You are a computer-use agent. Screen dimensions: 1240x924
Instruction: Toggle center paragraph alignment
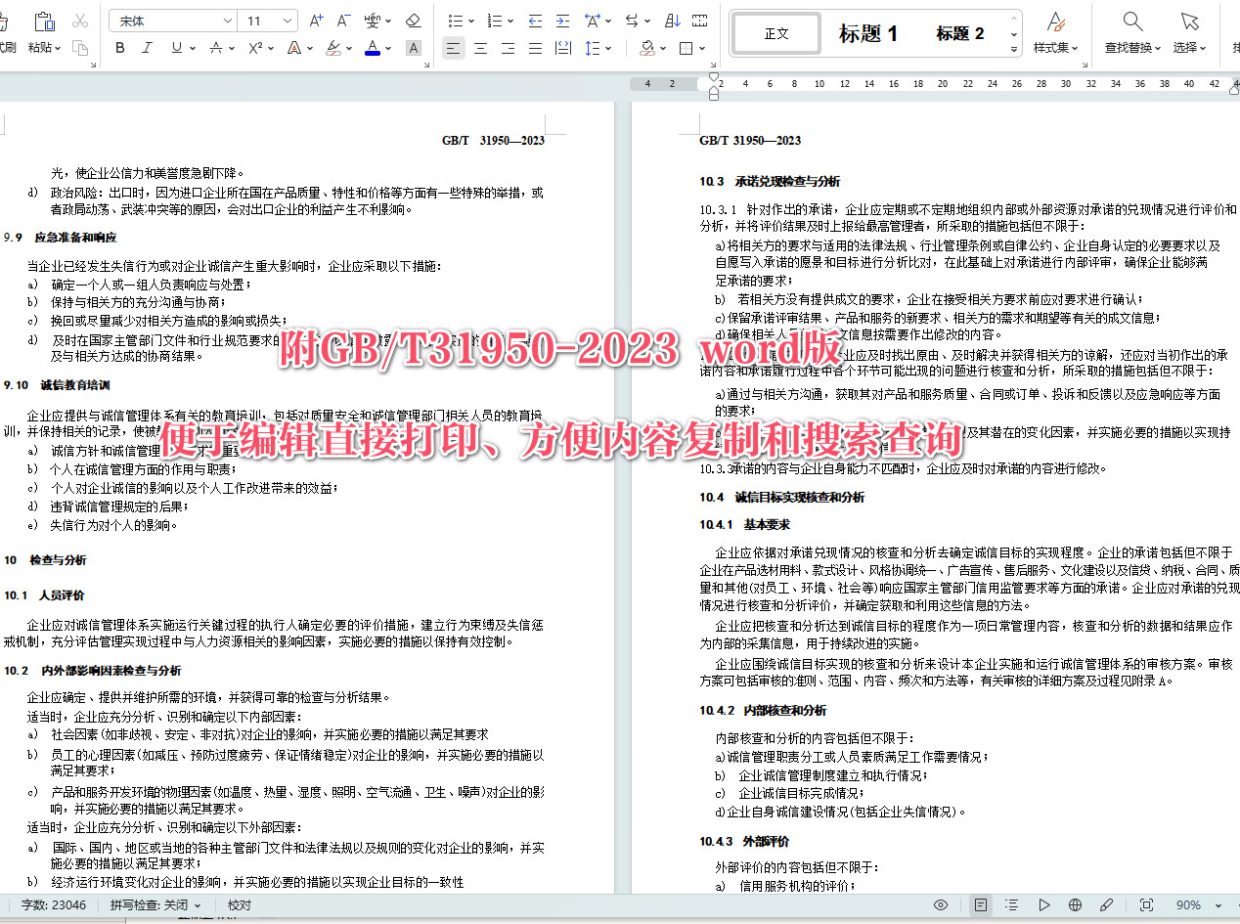point(481,48)
